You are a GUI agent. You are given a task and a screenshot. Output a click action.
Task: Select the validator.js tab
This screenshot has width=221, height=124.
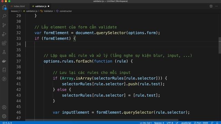[41, 6]
